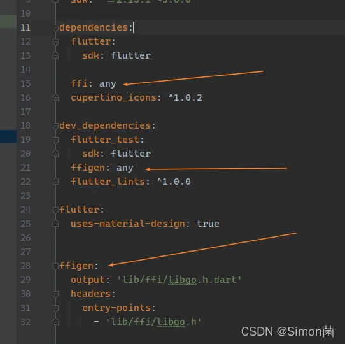Click fold end marker on uses-material-design line
345x344 pixels.
click(x=55, y=224)
